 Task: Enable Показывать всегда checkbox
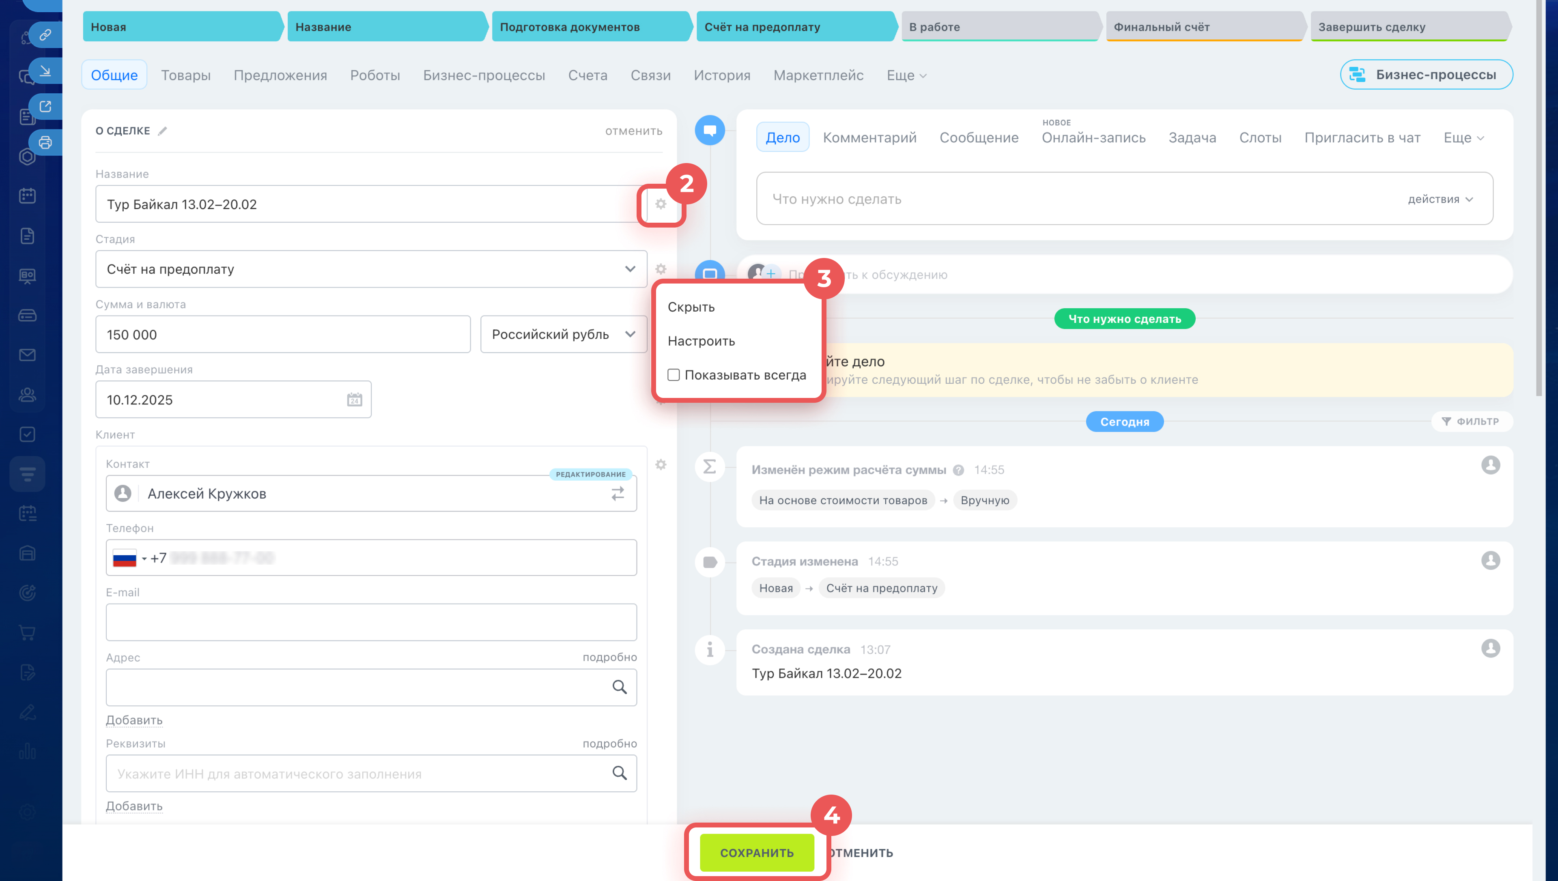point(674,375)
